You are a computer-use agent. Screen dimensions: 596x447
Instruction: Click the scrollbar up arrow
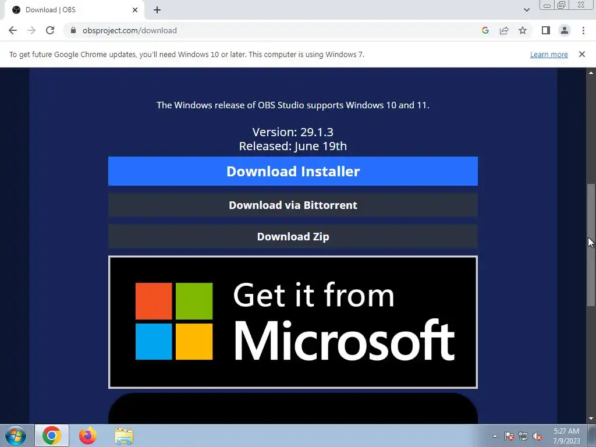click(591, 72)
